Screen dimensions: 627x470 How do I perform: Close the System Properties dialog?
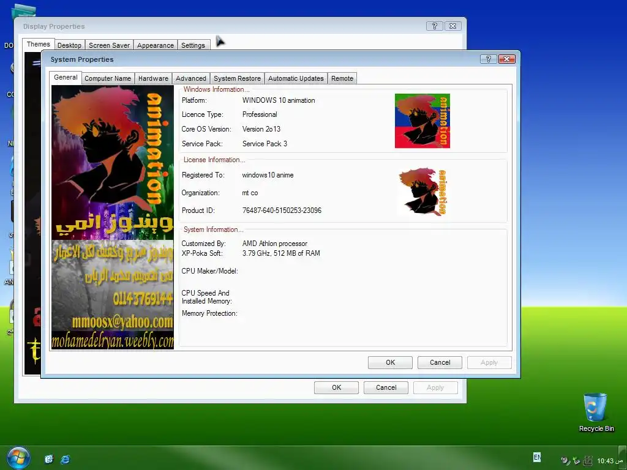(506, 59)
